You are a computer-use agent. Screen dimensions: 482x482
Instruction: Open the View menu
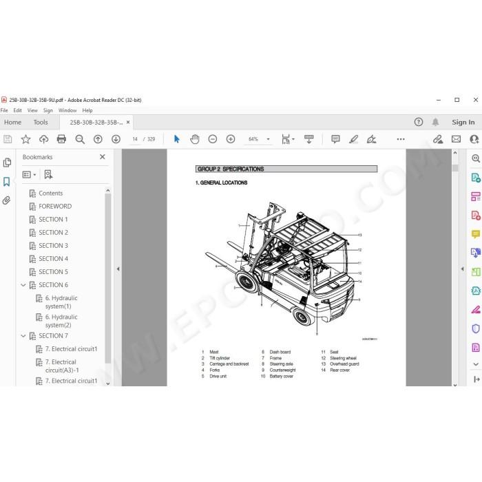(x=32, y=110)
